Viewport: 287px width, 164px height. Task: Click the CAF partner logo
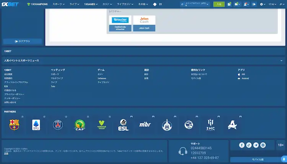point(80,125)
